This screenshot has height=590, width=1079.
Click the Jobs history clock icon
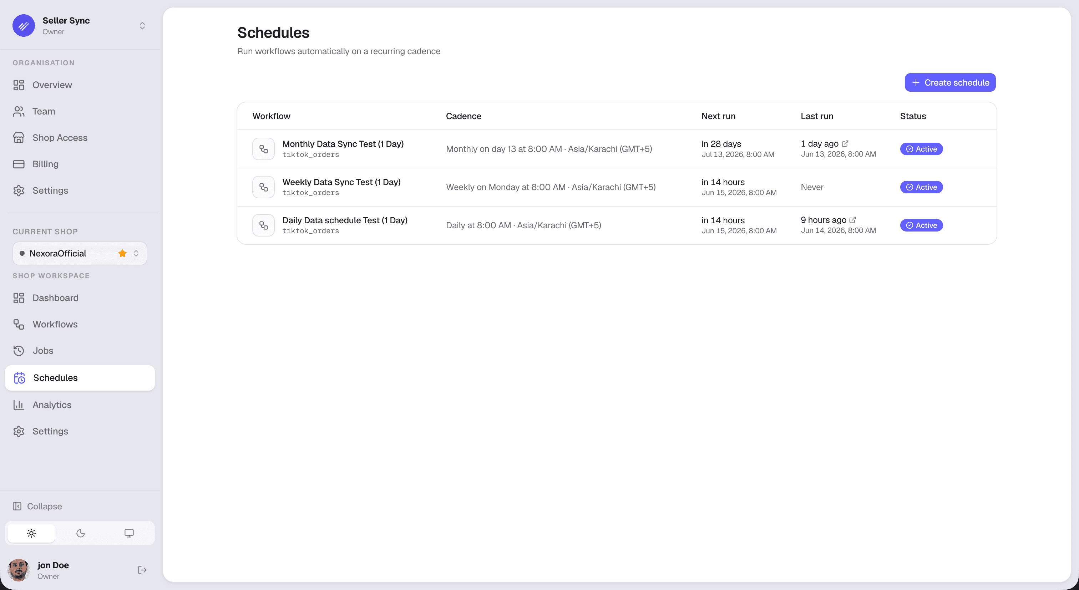(19, 351)
